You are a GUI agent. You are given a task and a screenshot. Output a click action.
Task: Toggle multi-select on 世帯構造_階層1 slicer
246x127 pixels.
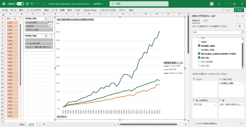point(46,19)
